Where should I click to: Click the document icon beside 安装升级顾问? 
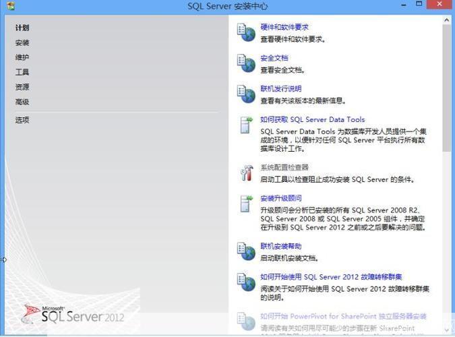pyautogui.click(x=245, y=204)
